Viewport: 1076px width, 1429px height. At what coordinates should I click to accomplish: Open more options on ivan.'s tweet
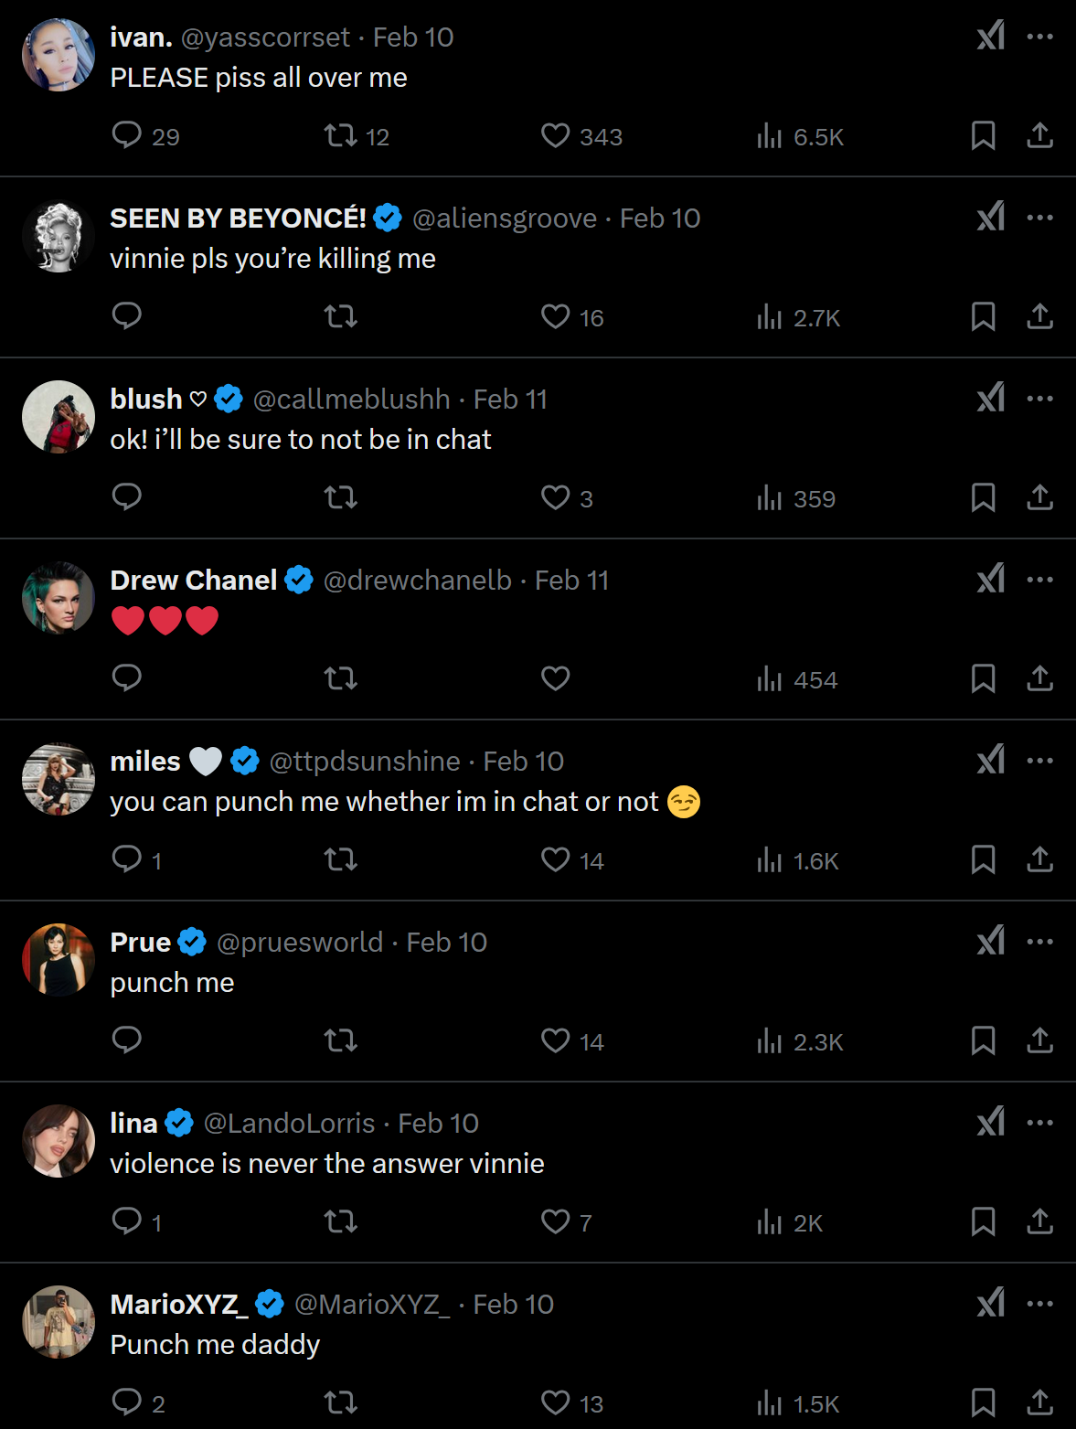pos(1040,37)
